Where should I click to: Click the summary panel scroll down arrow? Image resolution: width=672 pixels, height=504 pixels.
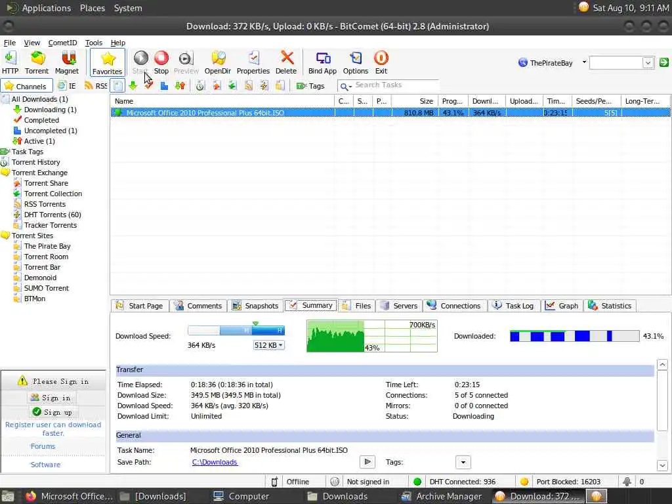pos(662,465)
